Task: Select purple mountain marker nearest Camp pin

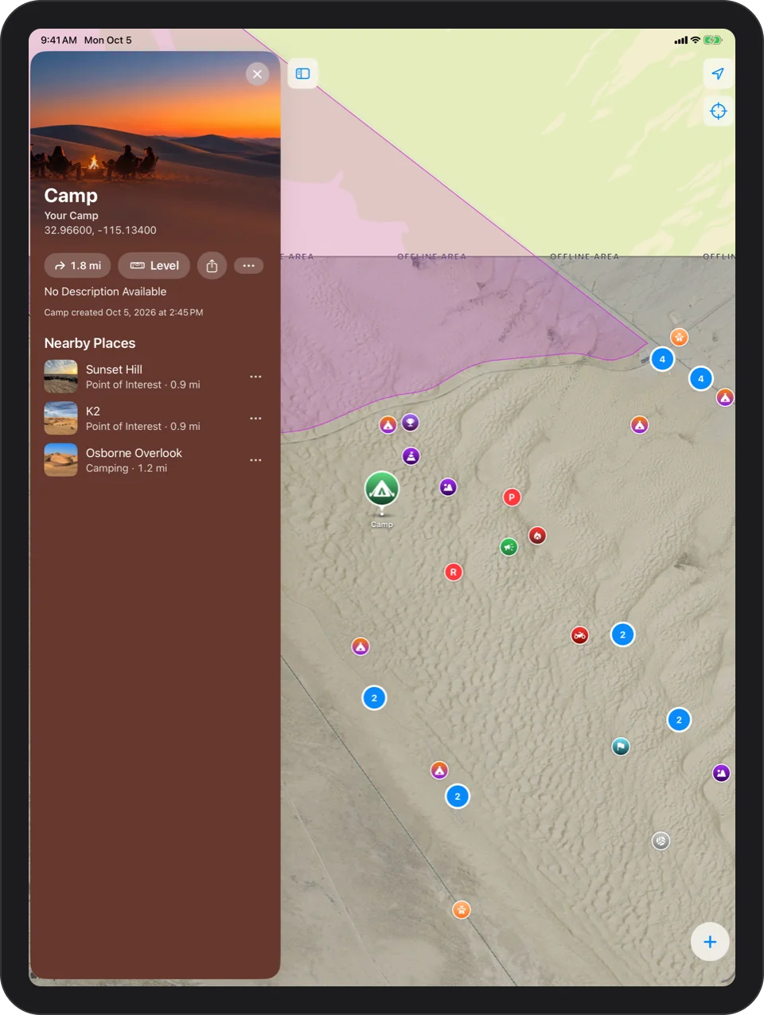Action: tap(448, 486)
